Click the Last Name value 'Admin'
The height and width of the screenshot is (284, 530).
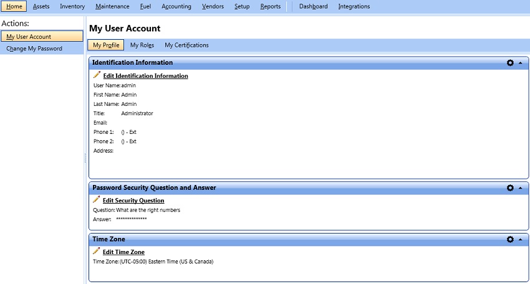click(129, 105)
